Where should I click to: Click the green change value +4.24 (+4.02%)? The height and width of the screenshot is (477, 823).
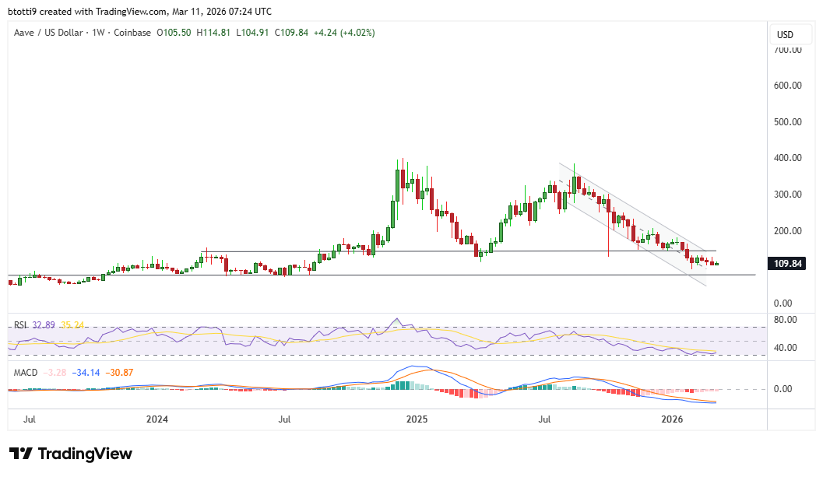[x=344, y=33]
